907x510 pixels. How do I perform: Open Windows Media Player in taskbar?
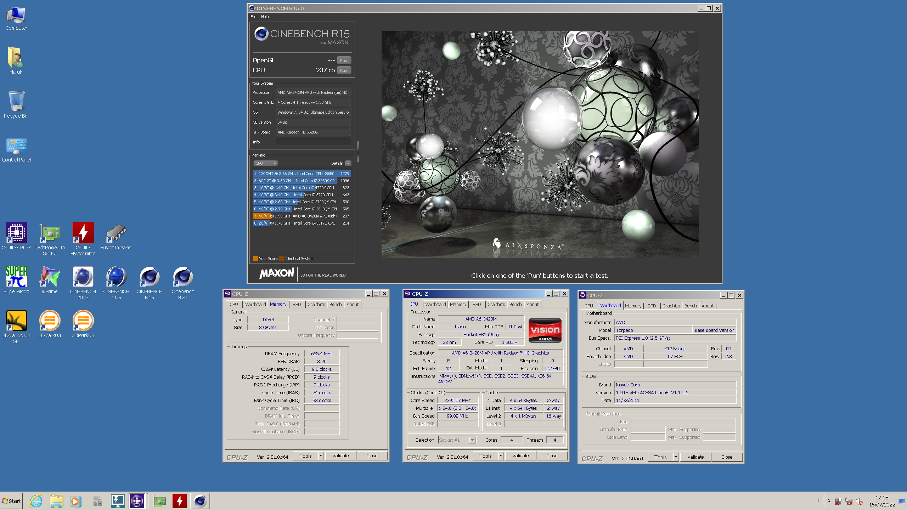pos(75,501)
